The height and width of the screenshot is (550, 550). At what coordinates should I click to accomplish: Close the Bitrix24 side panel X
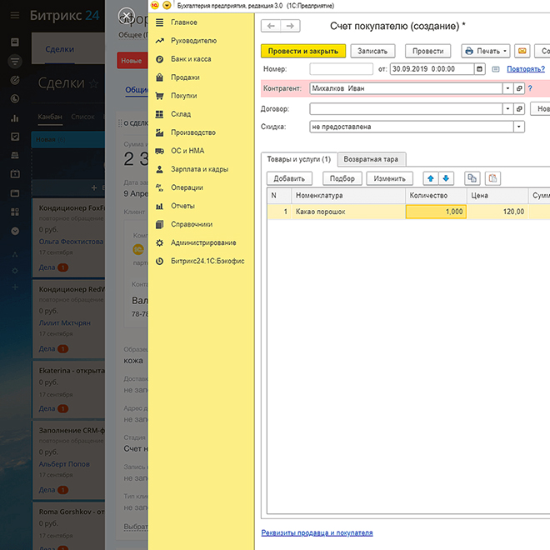coord(127,16)
